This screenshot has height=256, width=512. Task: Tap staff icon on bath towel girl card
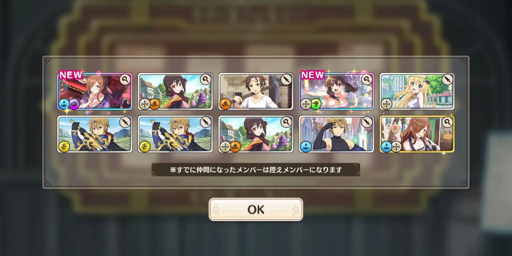point(367,79)
